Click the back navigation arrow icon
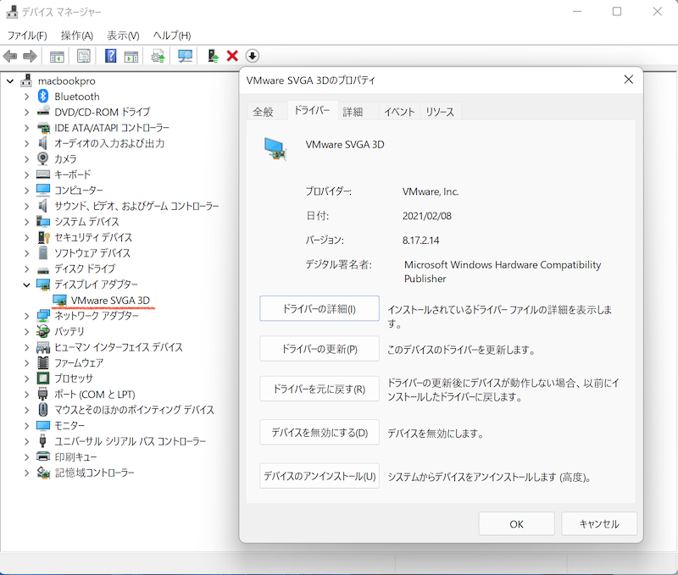This screenshot has height=575, width=678. click(11, 56)
